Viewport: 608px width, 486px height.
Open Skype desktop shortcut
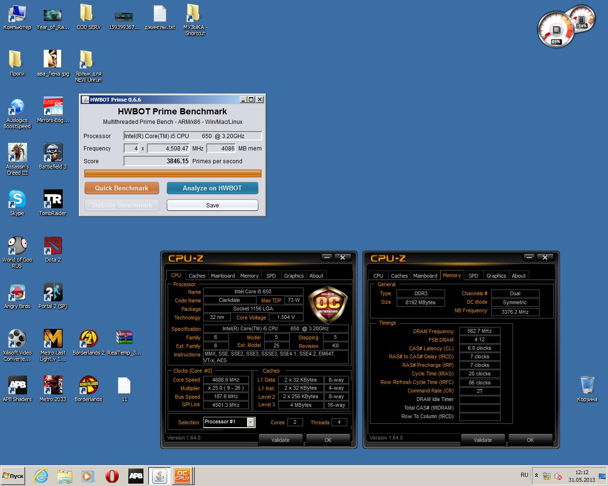(x=17, y=203)
